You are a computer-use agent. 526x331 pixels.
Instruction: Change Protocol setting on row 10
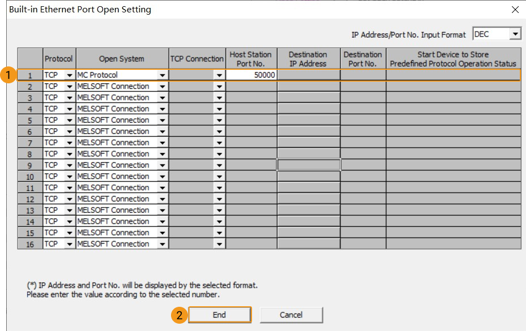[70, 176]
